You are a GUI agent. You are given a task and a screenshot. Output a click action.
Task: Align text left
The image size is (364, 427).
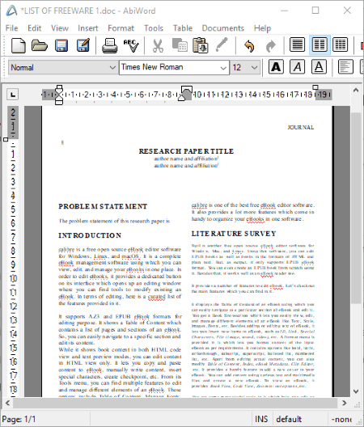pyautogui.click(x=345, y=67)
